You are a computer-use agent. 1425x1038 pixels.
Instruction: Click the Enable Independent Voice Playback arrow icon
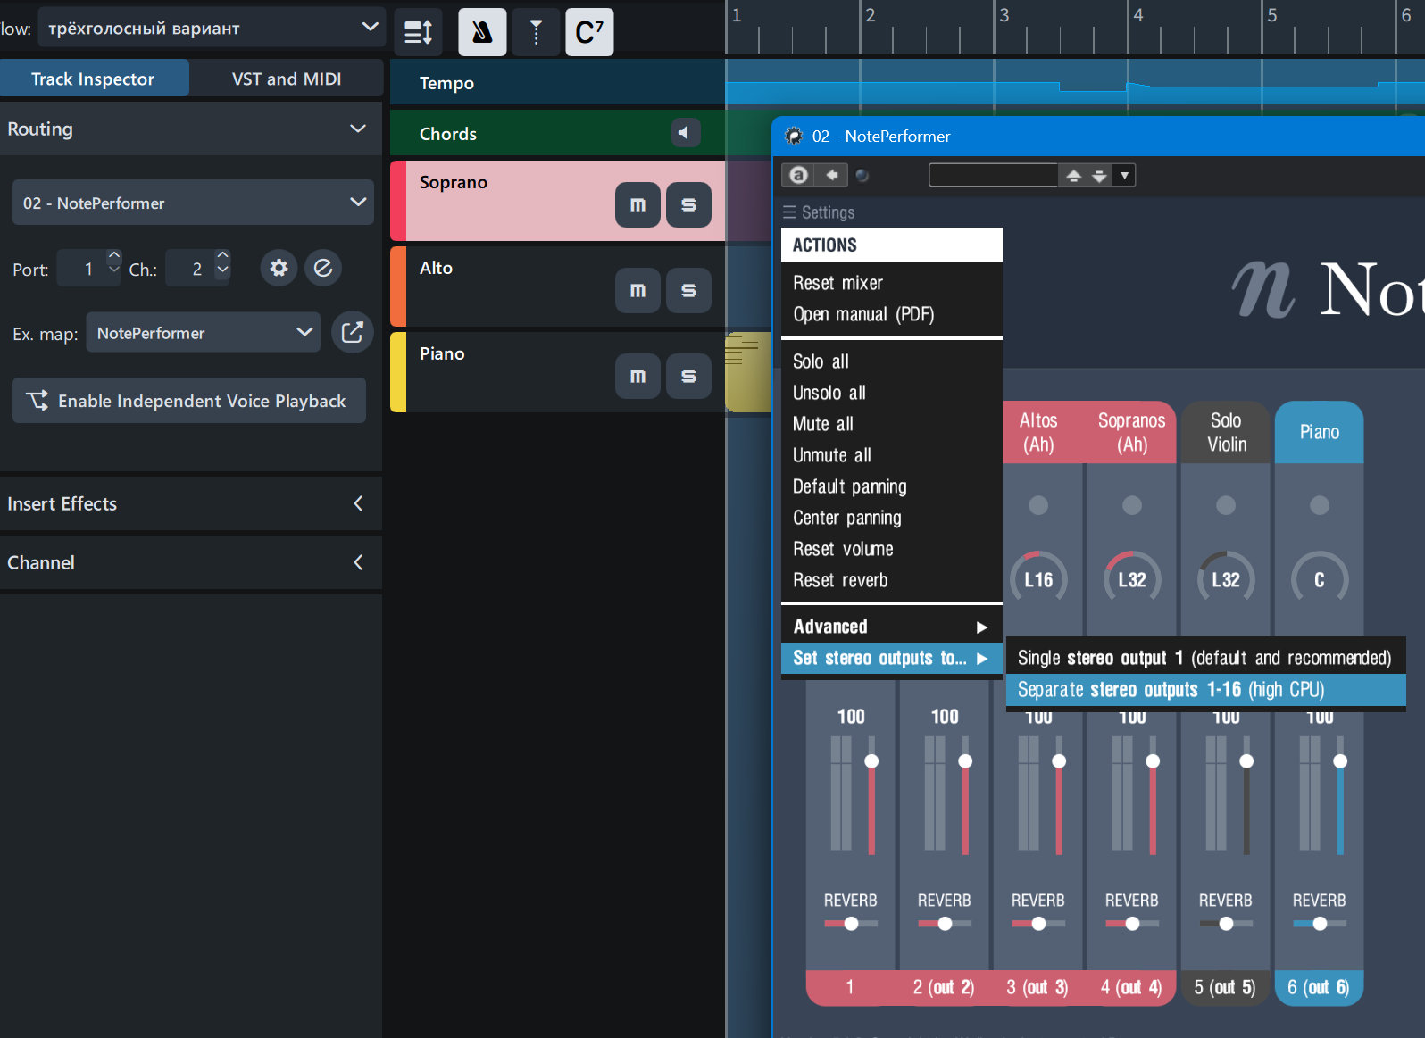coord(37,401)
